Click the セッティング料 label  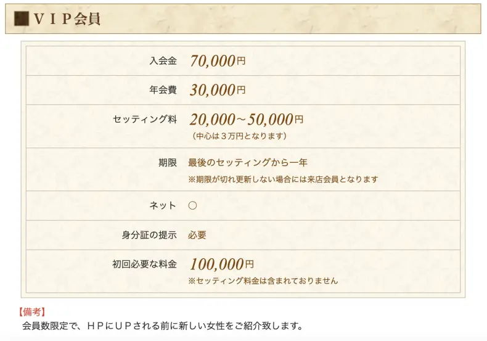[x=145, y=119]
